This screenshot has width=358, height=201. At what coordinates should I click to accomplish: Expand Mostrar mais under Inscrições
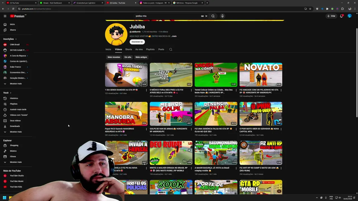[16, 83]
